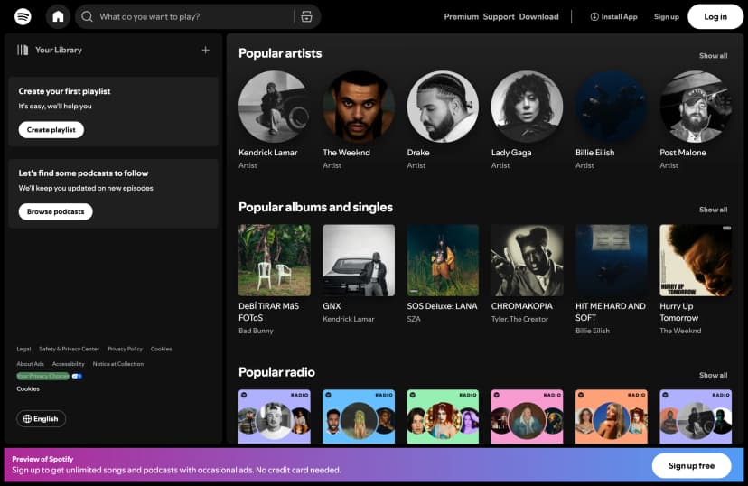Open Premium page
The image size is (748, 486).
462,16
